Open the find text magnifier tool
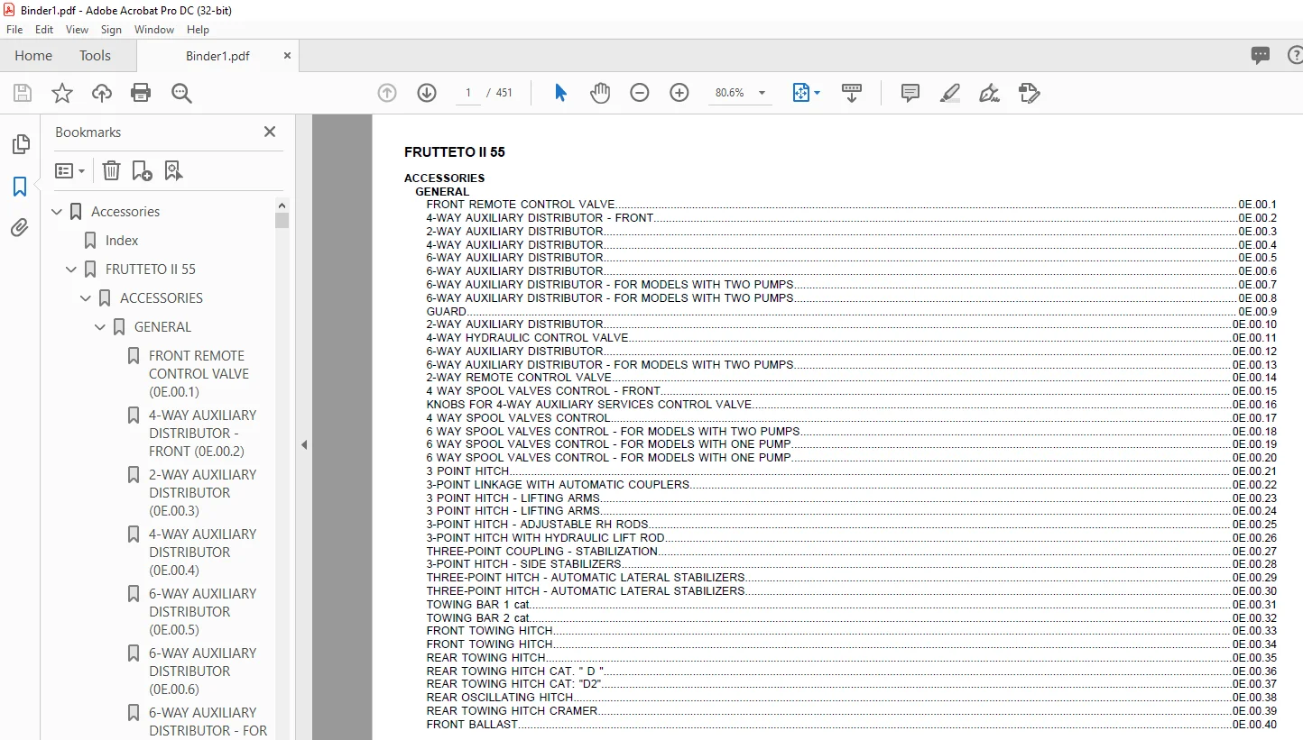 coord(181,93)
